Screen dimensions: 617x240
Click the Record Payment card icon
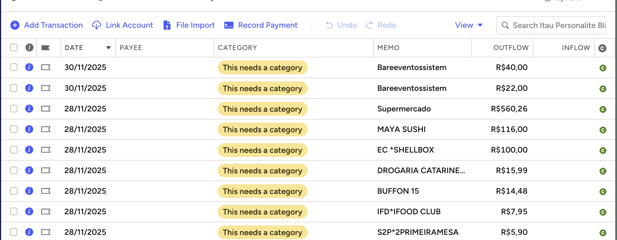pos(229,25)
